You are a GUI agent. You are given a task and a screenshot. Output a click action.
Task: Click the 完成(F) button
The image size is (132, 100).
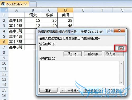click(x=114, y=90)
